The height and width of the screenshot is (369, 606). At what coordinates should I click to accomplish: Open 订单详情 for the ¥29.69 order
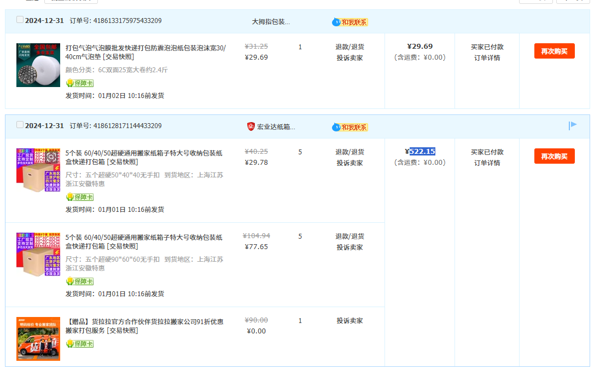point(487,58)
